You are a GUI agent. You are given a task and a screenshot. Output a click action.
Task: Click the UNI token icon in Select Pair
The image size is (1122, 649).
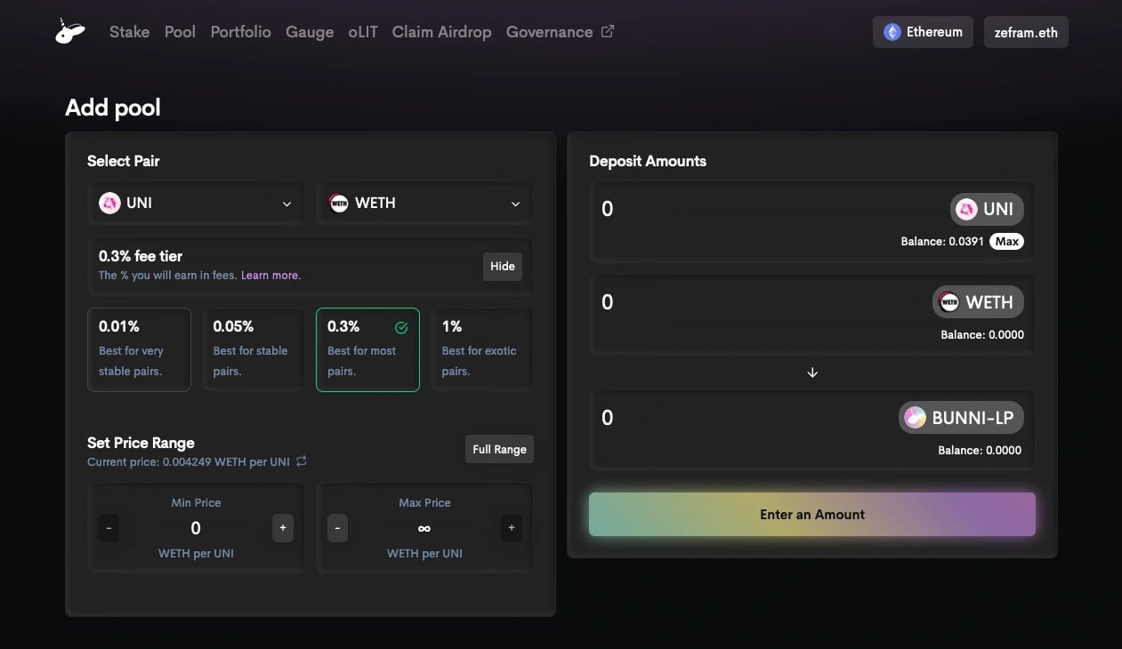pos(109,203)
